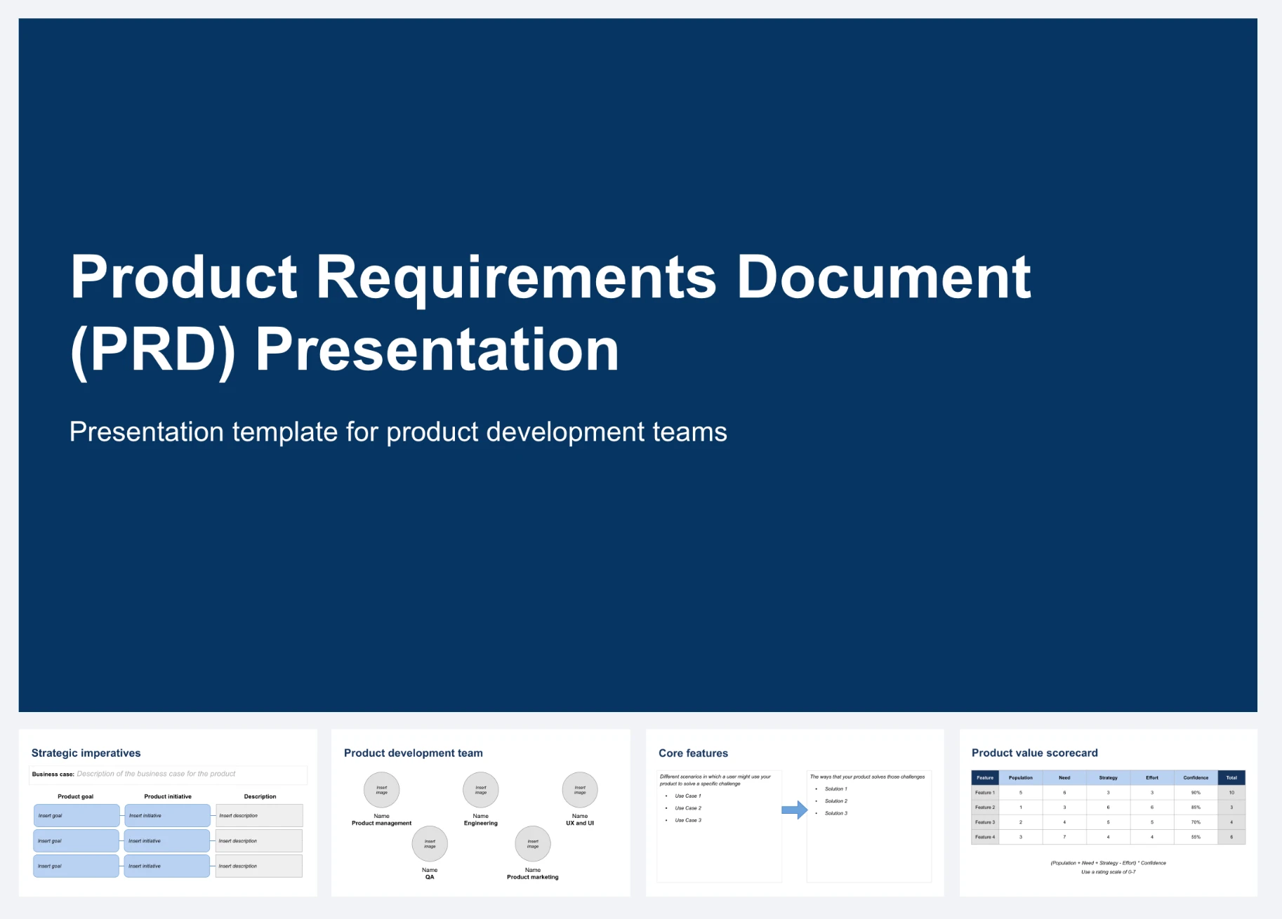The height and width of the screenshot is (919, 1282).
Task: Click the UX and UI role label
Action: point(580,823)
